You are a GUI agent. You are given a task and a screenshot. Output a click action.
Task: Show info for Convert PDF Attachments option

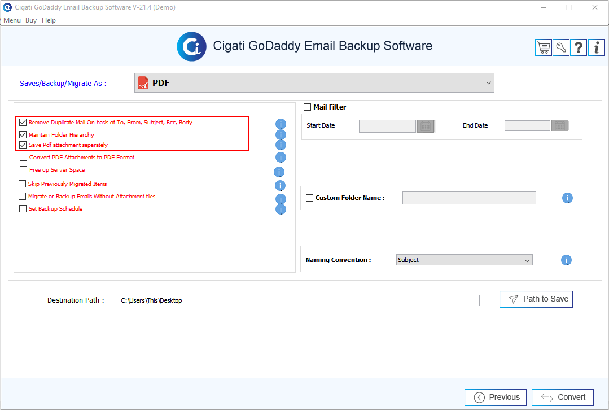pos(281,158)
